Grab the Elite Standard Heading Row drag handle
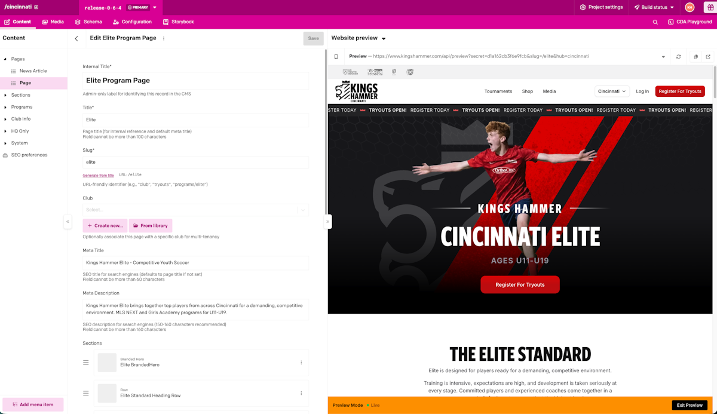Image resolution: width=717 pixels, height=414 pixels. 86,393
